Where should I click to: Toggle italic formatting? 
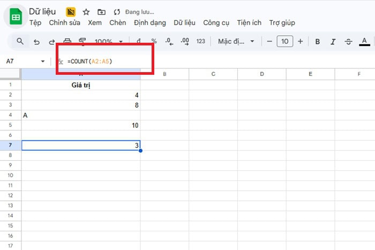(333, 42)
